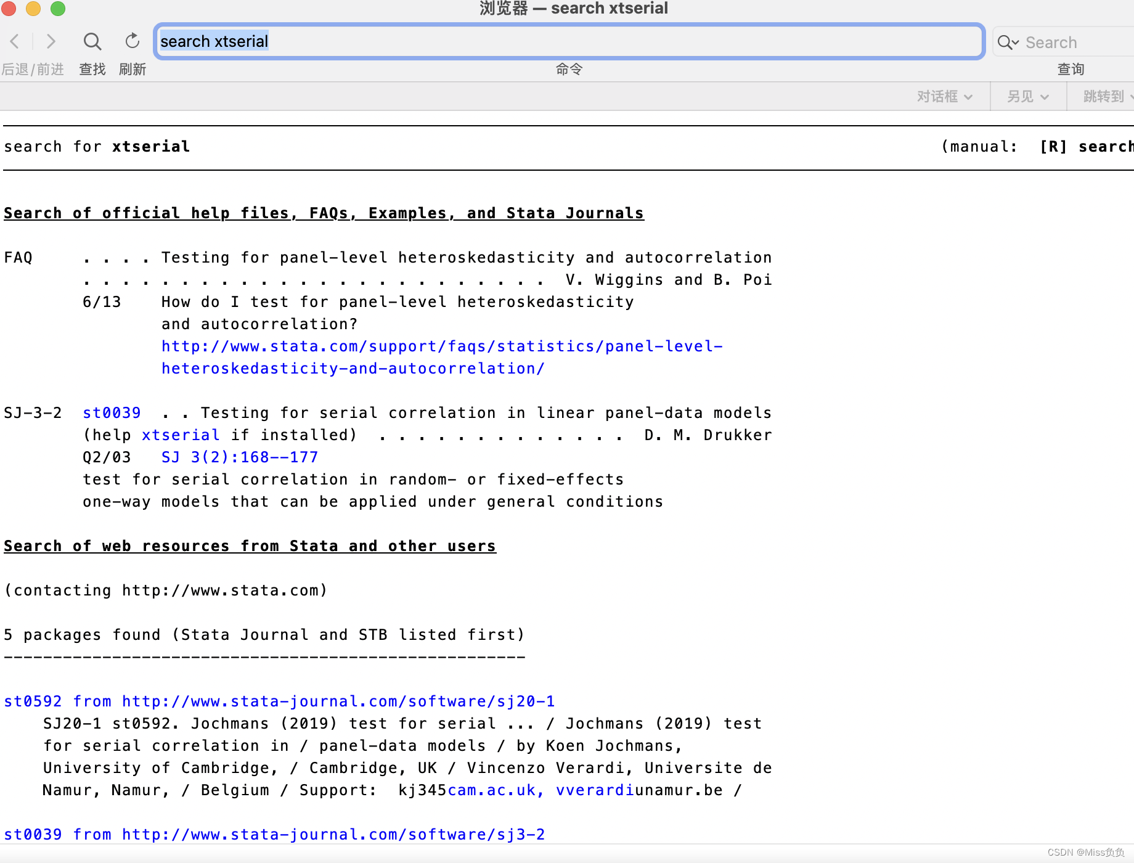Click the text '(contacting http://www.stata.com)'
The image size is (1134, 863).
(x=166, y=591)
